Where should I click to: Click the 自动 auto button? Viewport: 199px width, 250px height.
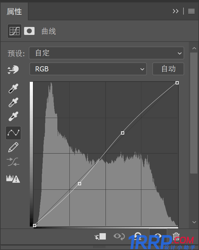click(x=168, y=69)
